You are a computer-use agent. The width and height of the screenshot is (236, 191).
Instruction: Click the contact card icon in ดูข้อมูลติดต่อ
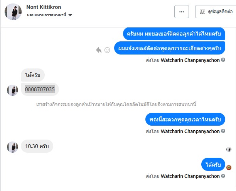tap(202, 12)
